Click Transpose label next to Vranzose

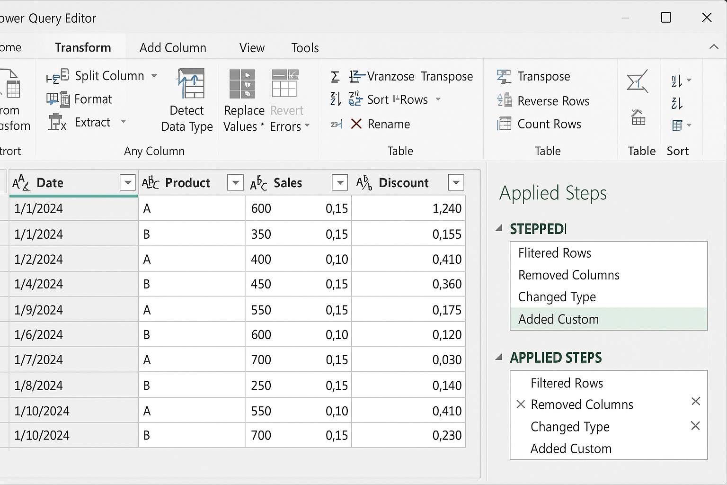[x=447, y=76]
